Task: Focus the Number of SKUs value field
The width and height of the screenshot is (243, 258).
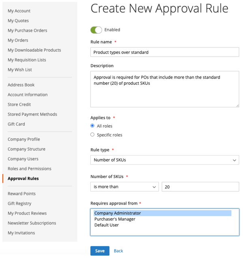Action: click(x=200, y=187)
